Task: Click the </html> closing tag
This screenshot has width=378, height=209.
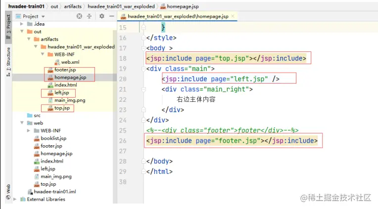Action: [159, 171]
